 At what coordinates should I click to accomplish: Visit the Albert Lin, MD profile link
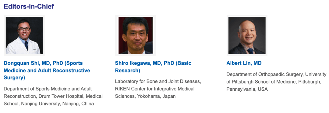pos(244,63)
